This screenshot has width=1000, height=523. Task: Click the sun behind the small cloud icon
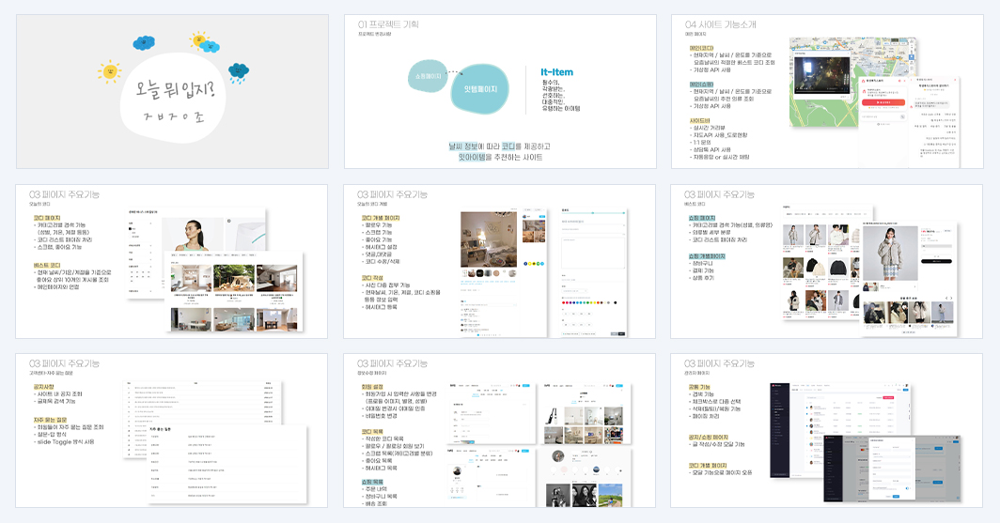204,42
